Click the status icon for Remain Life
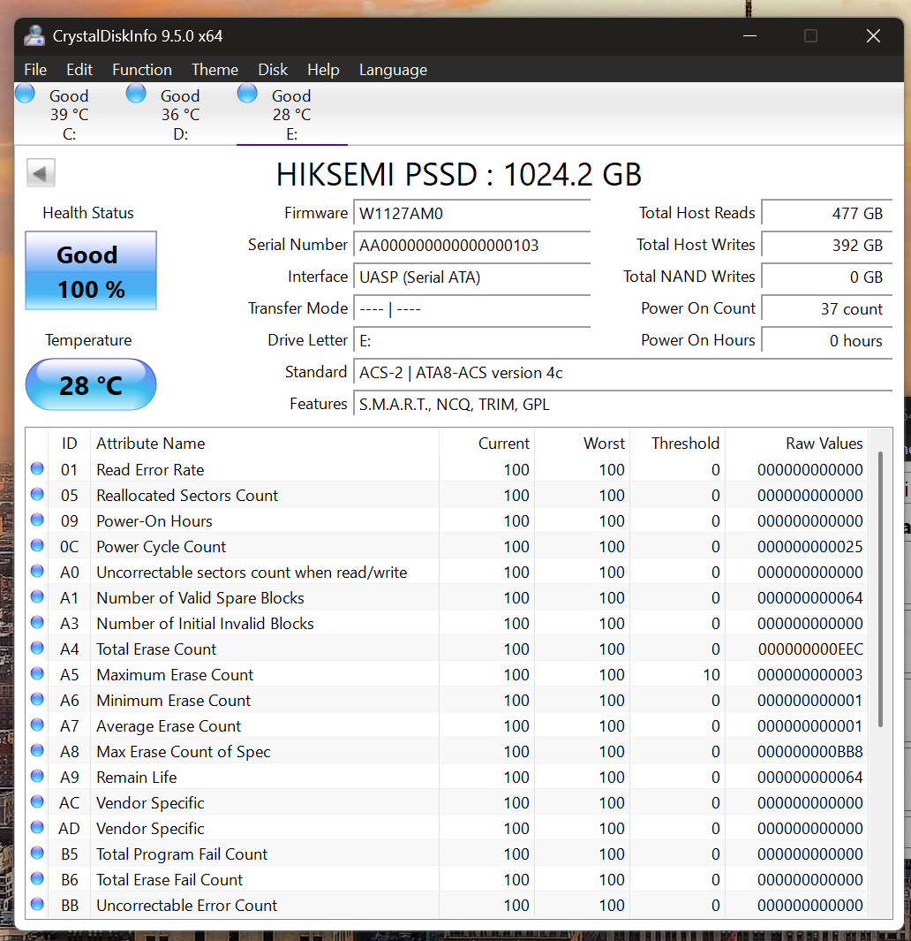911x941 pixels. (37, 776)
